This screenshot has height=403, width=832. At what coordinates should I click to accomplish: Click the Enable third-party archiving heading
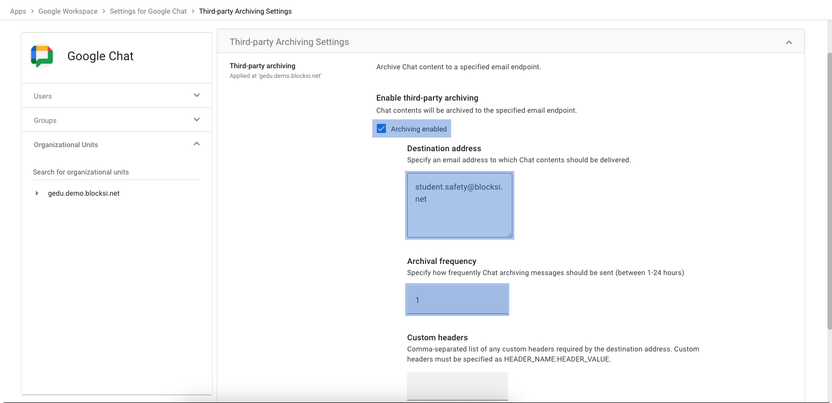(427, 98)
